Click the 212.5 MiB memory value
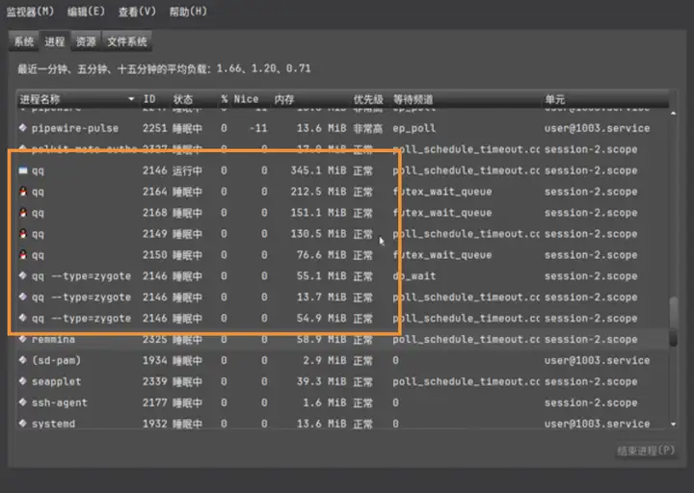 pos(318,192)
